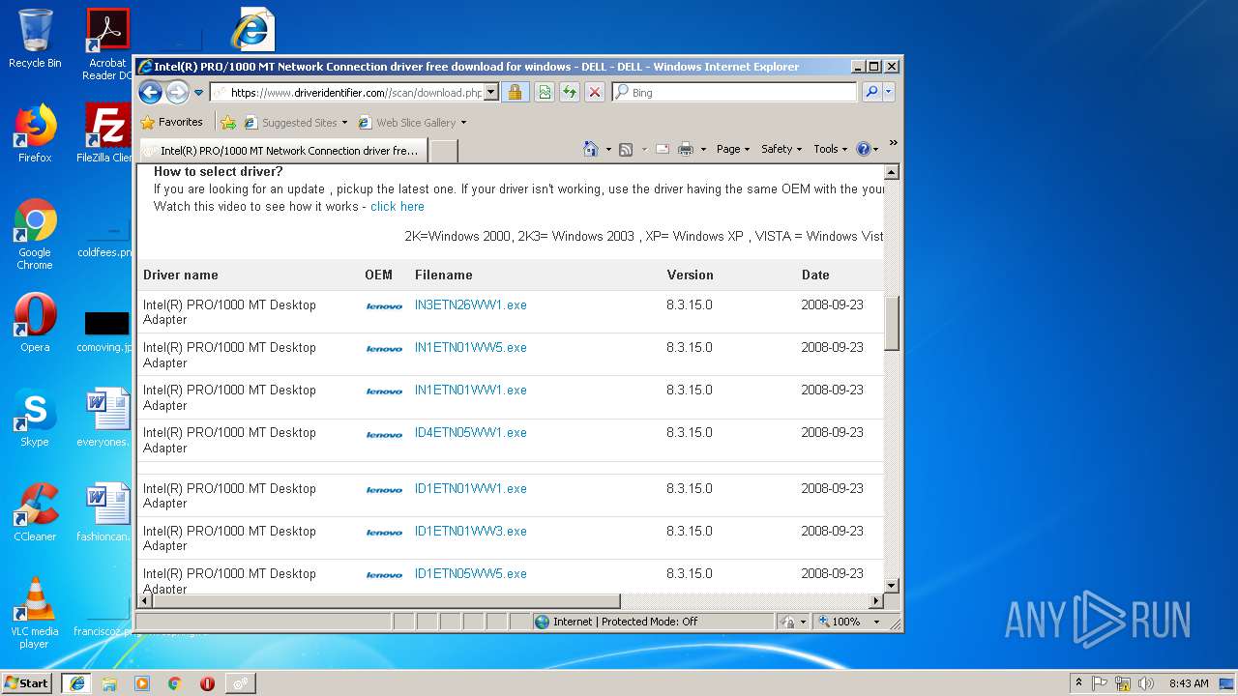Click the 100% zoom level button
Screen dimensions: 1238x696
tap(841, 622)
